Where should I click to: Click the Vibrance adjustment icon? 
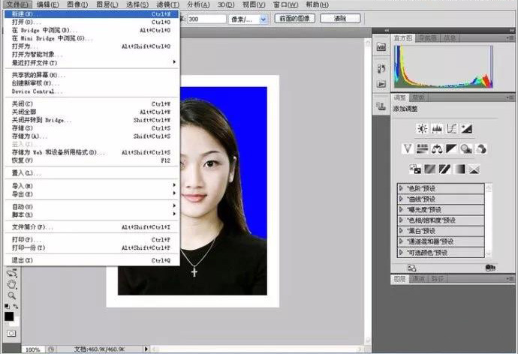pyautogui.click(x=408, y=148)
